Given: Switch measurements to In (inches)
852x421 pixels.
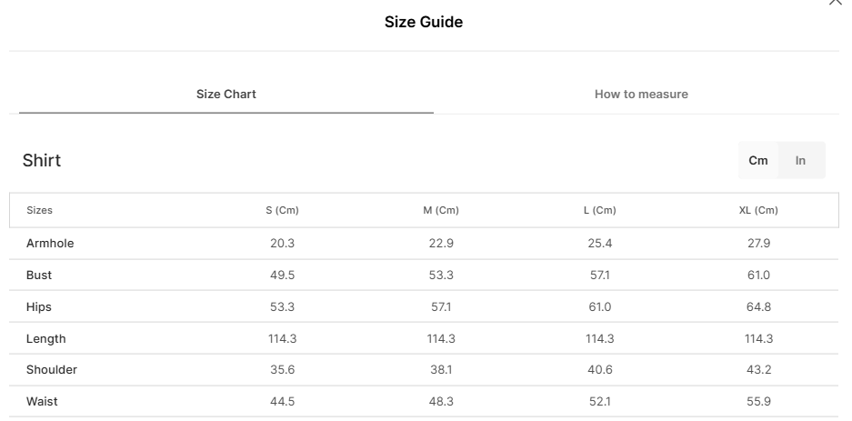Looking at the screenshot, I should (800, 160).
